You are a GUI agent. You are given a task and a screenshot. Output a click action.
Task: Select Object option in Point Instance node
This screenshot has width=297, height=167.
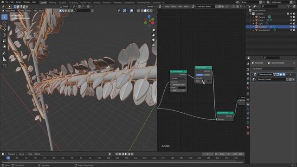pos(200,75)
